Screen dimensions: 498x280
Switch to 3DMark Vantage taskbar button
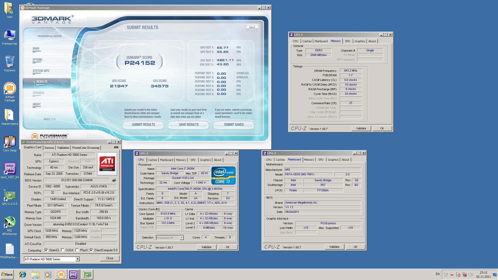pos(61,275)
